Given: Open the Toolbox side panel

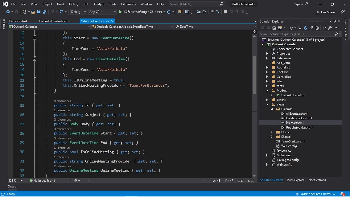Looking at the screenshot, I should (4, 24).
